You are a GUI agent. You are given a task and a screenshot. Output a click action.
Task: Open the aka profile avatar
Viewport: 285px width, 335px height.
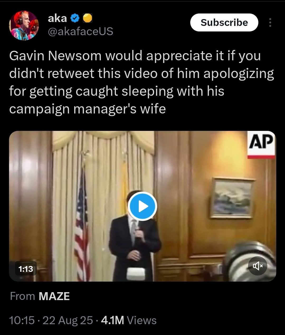click(24, 25)
